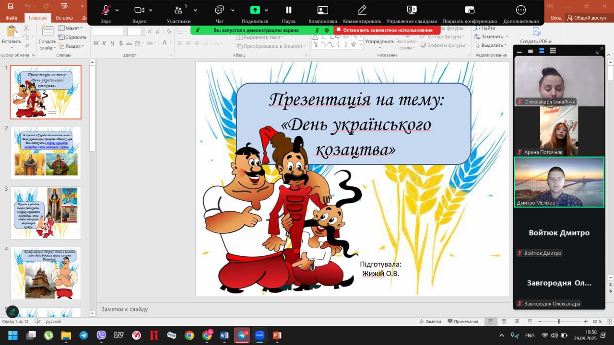
Task: Open Дополнительно more options menu
Action: [521, 11]
